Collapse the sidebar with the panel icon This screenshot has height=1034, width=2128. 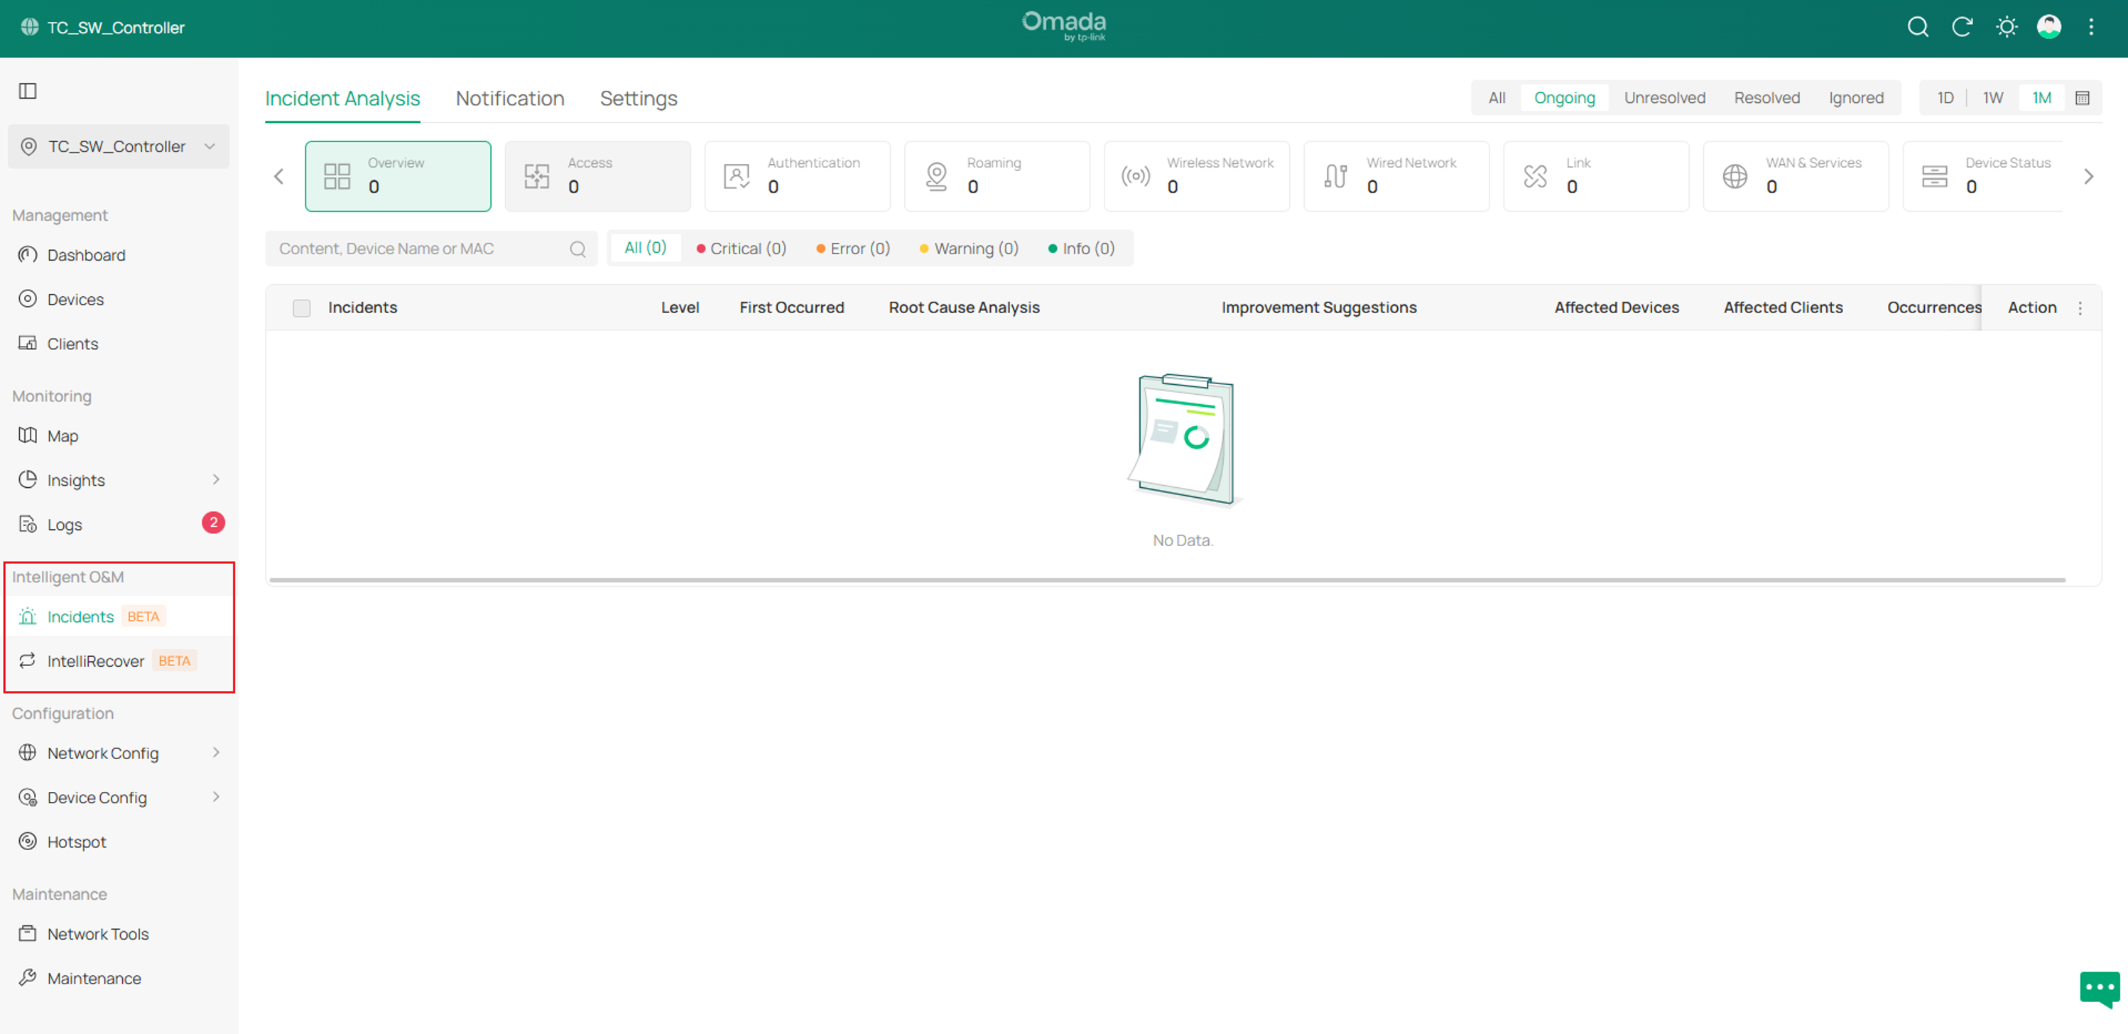pos(28,91)
